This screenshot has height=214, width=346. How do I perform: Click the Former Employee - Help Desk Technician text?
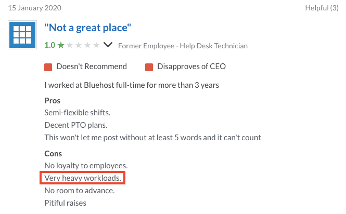[x=183, y=46]
